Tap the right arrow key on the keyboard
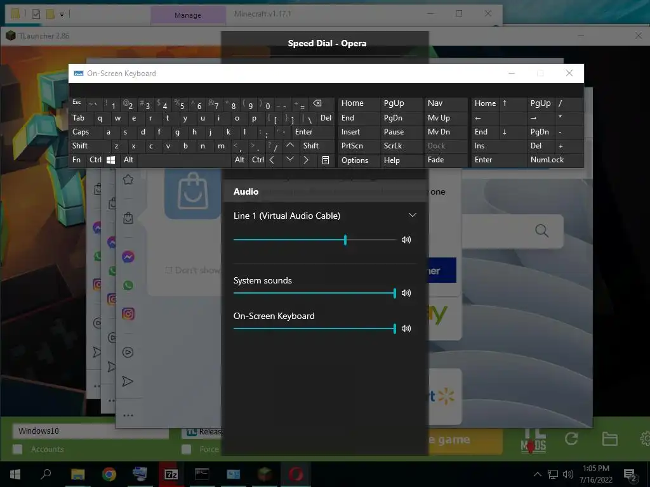The height and width of the screenshot is (487, 650). click(306, 160)
